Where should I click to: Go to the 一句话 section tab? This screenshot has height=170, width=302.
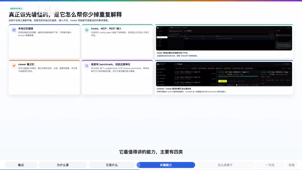[269, 165]
